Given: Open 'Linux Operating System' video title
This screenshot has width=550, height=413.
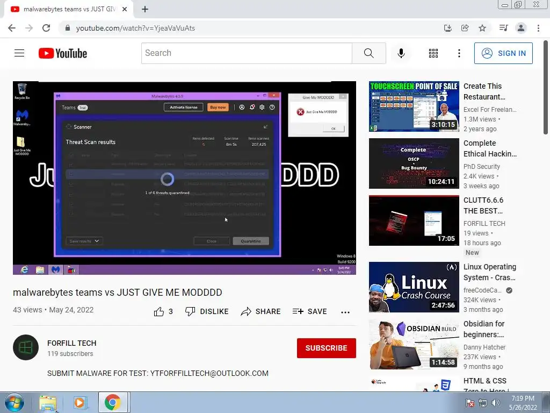Looking at the screenshot, I should 490,272.
